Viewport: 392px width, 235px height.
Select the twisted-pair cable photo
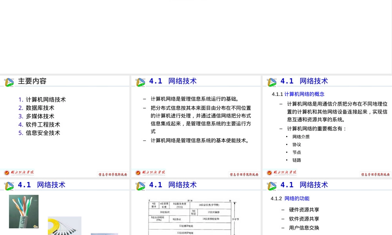pos(24,211)
